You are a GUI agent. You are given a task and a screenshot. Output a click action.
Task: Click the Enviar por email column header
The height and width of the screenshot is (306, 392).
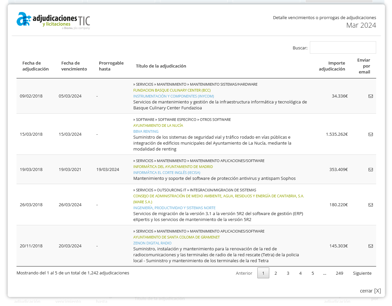coord(364,66)
